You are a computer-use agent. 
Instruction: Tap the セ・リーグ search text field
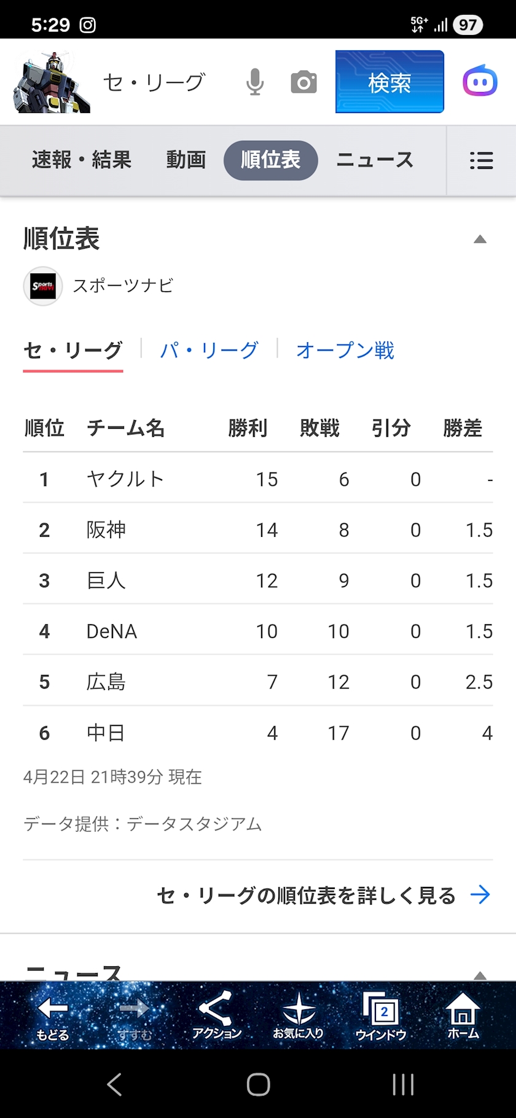coord(154,82)
